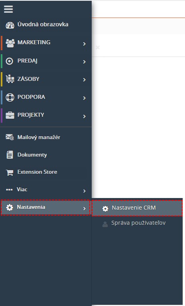Click the Extension Store shopping cart icon
This screenshot has height=306, width=185.
point(10,173)
